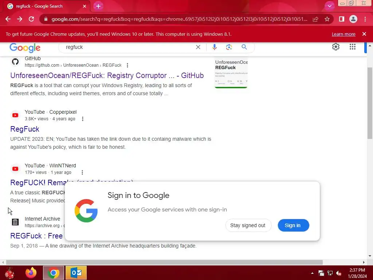Viewport: 373px width, 280px height.
Task: Open Outlook from the taskbar
Action: tap(76, 273)
